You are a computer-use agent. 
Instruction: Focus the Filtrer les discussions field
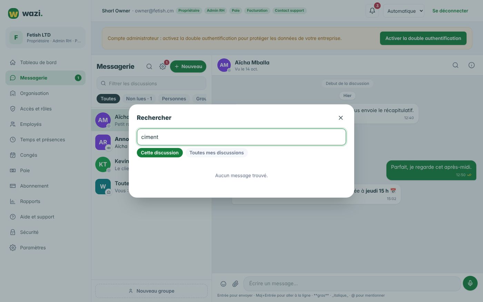click(151, 84)
